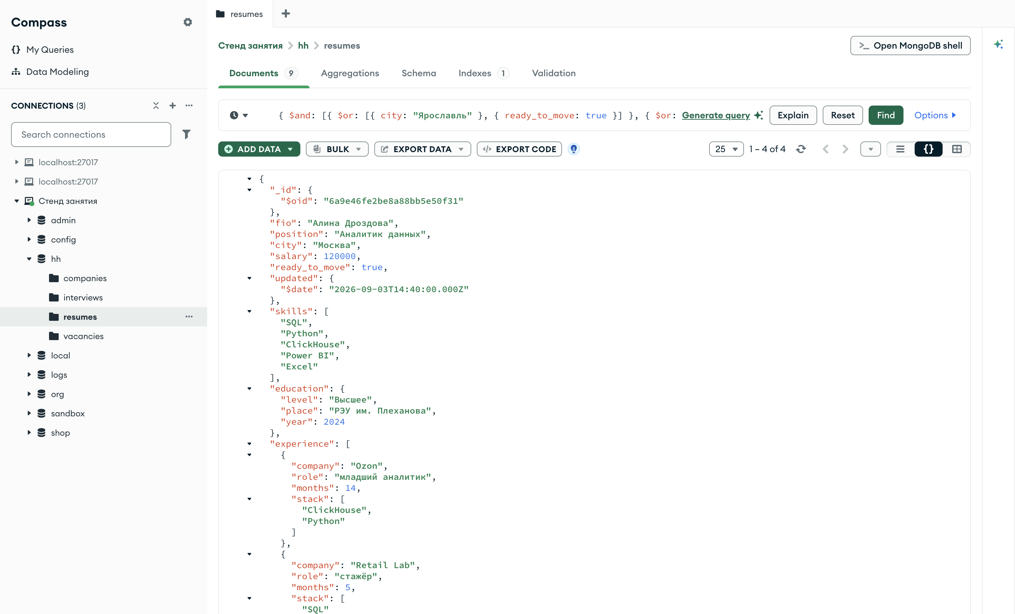Collapse all connections icon
The height and width of the screenshot is (614, 1015).
[x=156, y=106]
